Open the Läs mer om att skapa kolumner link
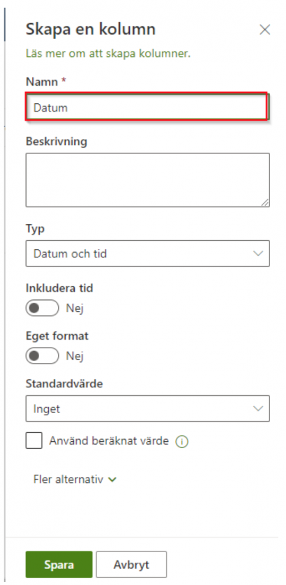286x585 pixels. click(108, 54)
